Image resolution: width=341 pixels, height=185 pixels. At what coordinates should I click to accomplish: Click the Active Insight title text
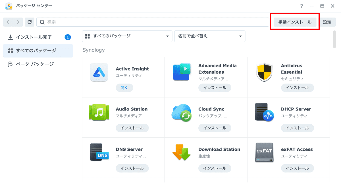132,69
